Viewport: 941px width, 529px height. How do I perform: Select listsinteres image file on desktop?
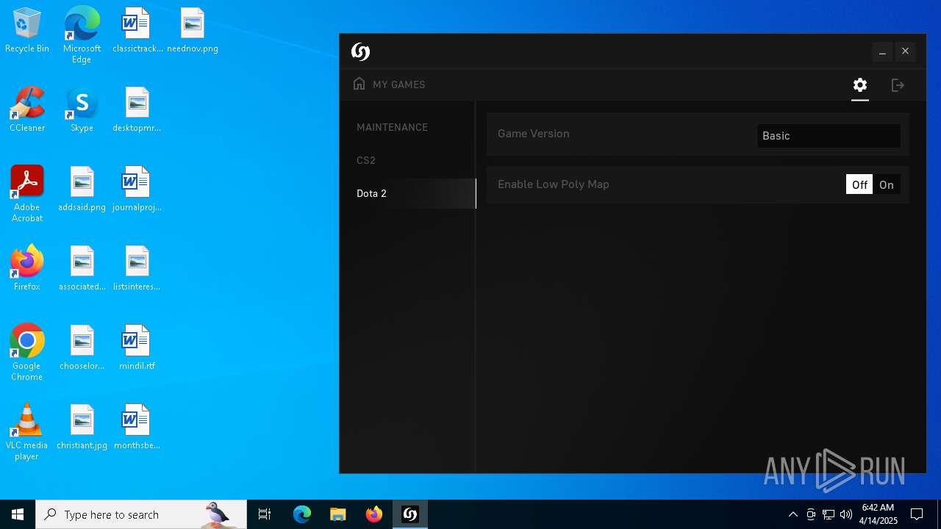pos(137,269)
